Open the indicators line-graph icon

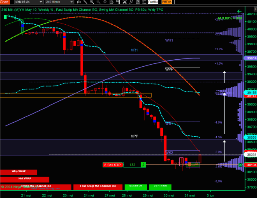coord(131,2)
